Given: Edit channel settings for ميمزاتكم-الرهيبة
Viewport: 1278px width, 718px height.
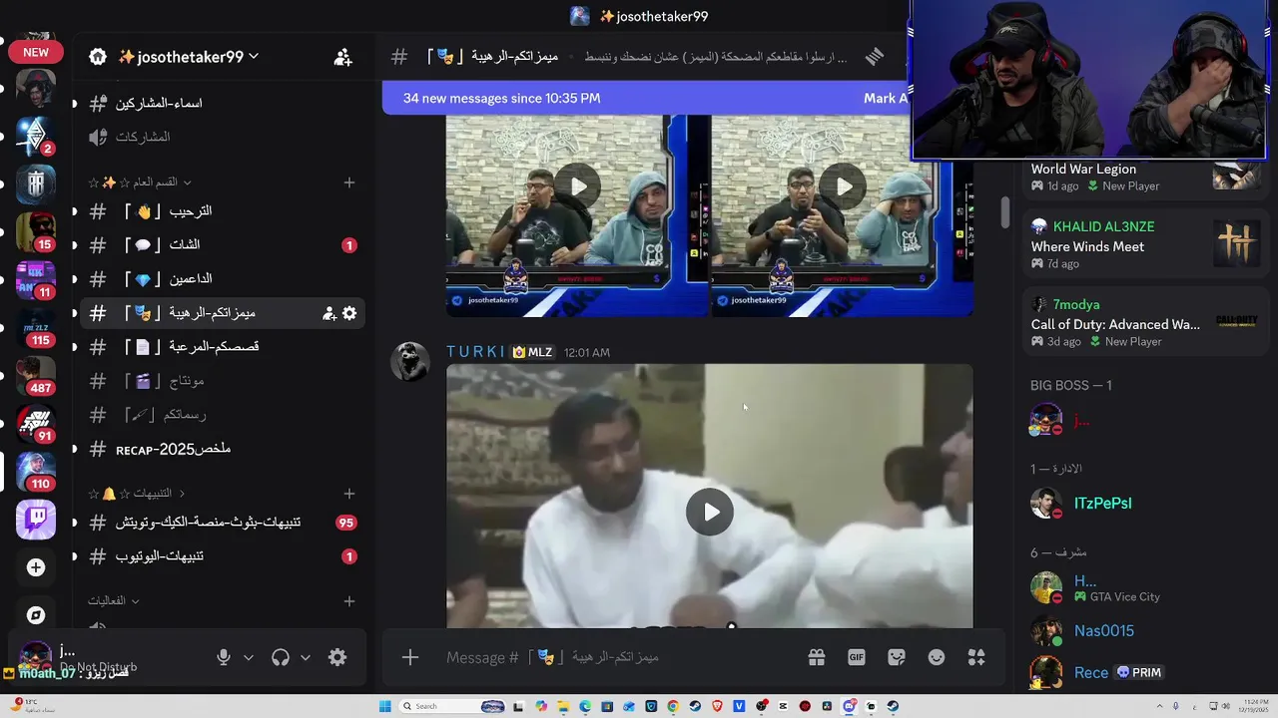Looking at the screenshot, I should point(349,313).
